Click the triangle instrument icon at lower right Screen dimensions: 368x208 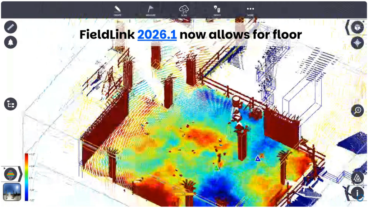[357, 178]
